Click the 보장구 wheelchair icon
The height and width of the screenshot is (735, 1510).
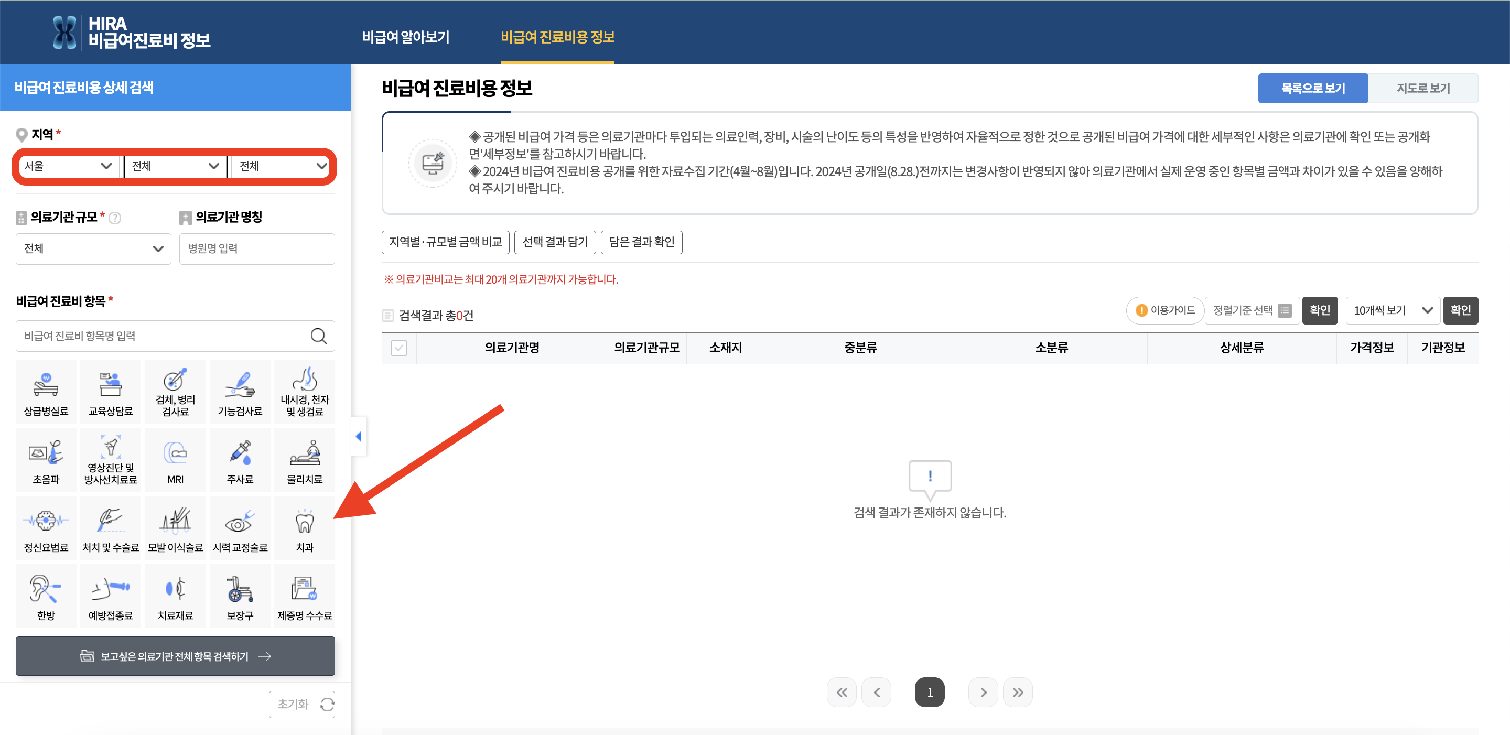[240, 595]
